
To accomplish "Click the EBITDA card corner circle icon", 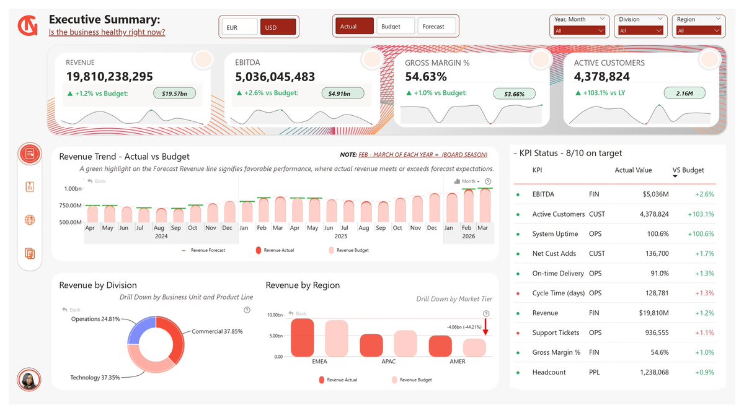I will [x=371, y=60].
